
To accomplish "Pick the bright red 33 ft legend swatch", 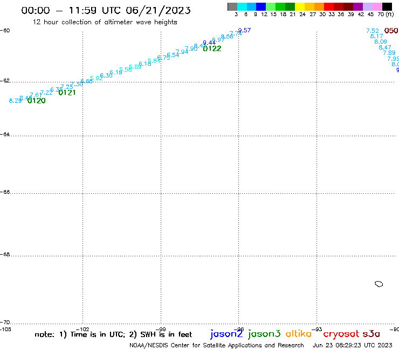I will tap(329, 6).
